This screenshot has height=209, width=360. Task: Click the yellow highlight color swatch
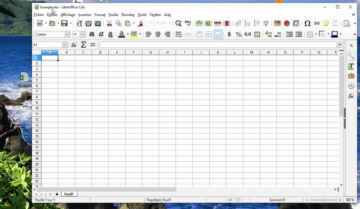pyautogui.click(x=134, y=34)
